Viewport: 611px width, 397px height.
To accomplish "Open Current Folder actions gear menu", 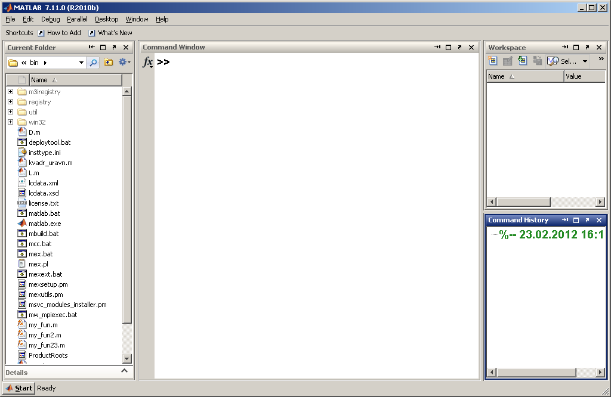I will tap(124, 62).
